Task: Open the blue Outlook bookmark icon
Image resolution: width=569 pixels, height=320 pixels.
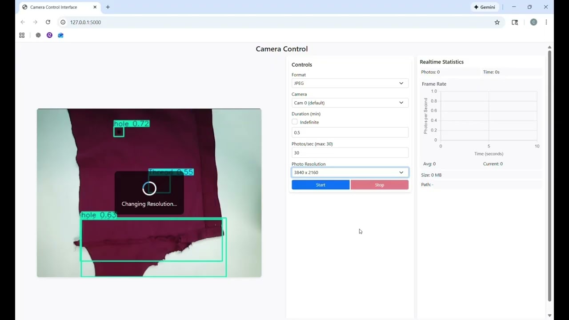Action: [60, 35]
